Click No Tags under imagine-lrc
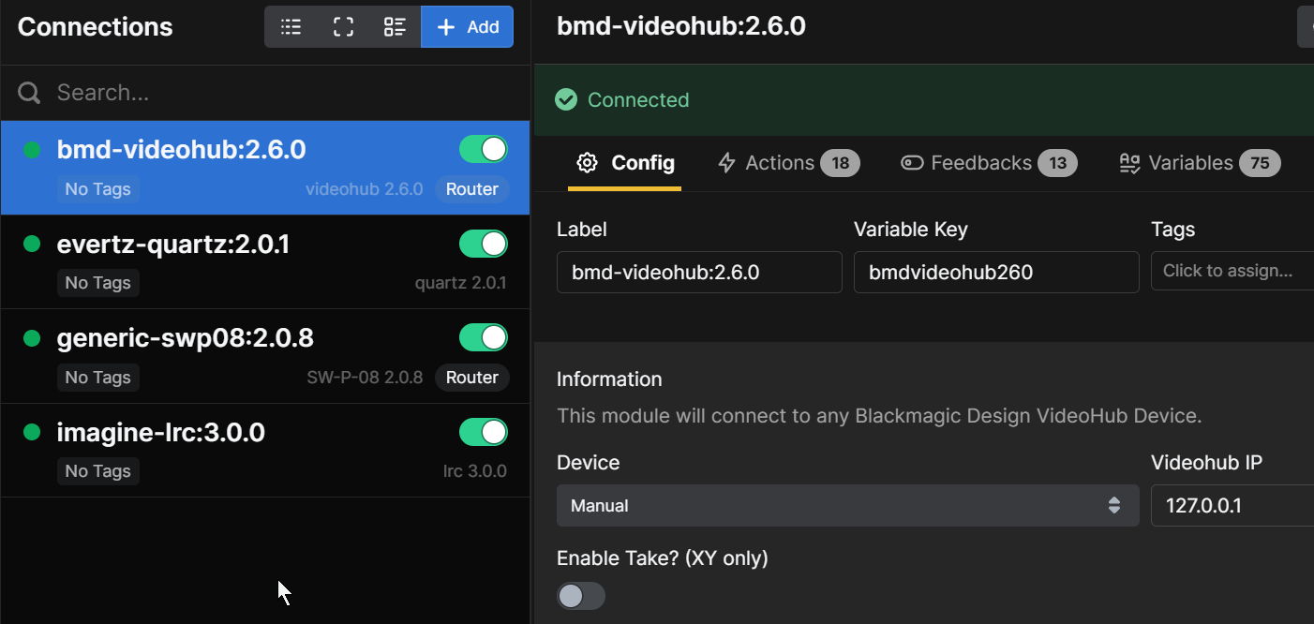 (x=98, y=471)
